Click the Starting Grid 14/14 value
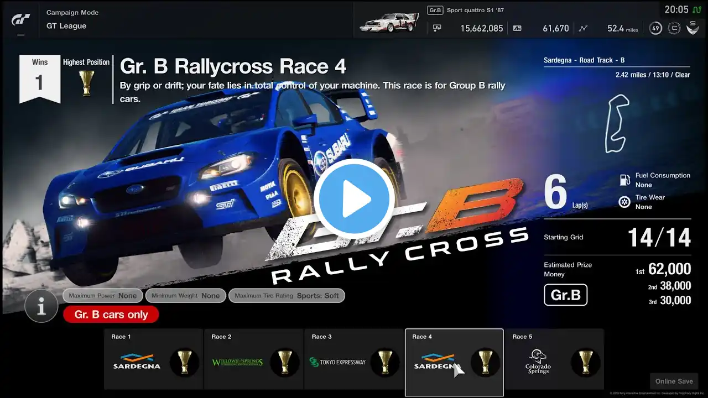 [x=659, y=238]
